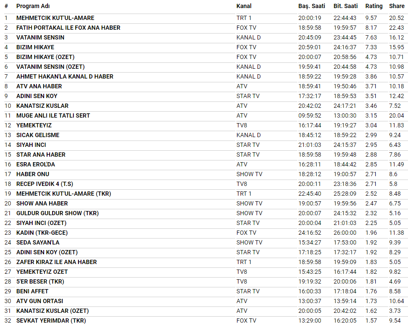
Task: Click the YEMEKTEYIZ program in row 12
Action: pyautogui.click(x=34, y=125)
